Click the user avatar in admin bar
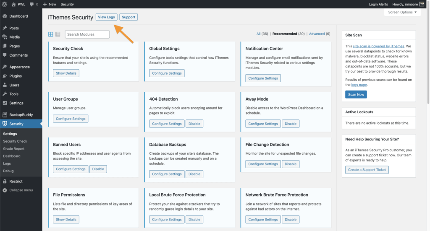Image resolution: width=430 pixels, height=231 pixels. coord(422,4)
